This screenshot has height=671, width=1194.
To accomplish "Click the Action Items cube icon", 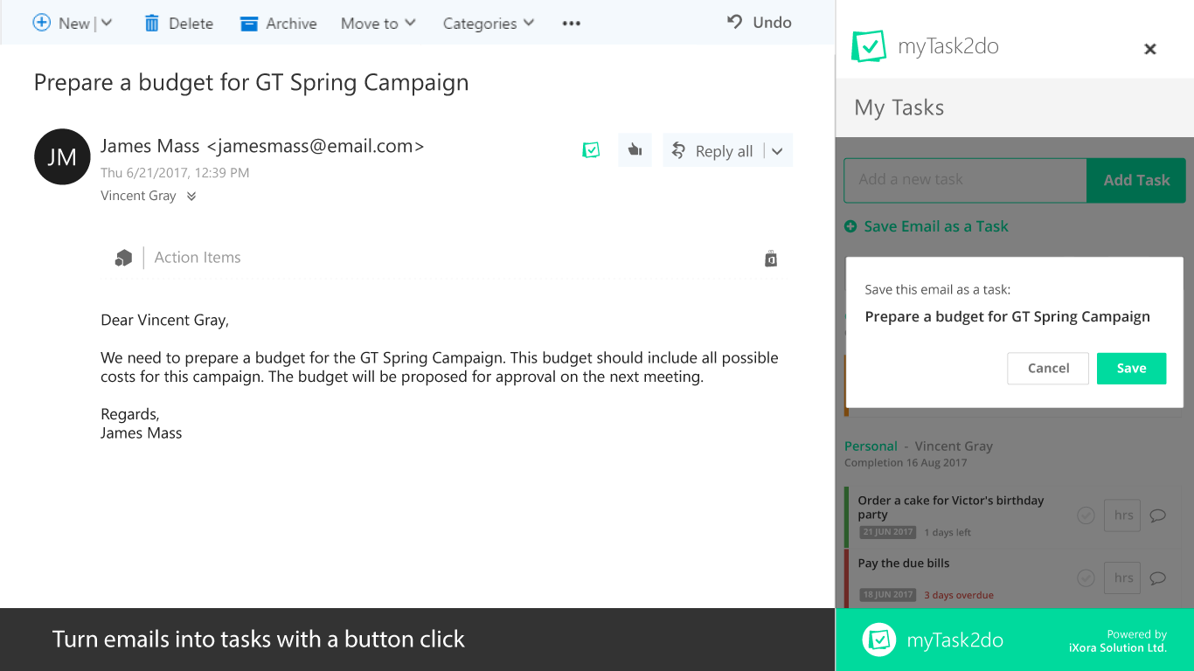I will pyautogui.click(x=123, y=258).
